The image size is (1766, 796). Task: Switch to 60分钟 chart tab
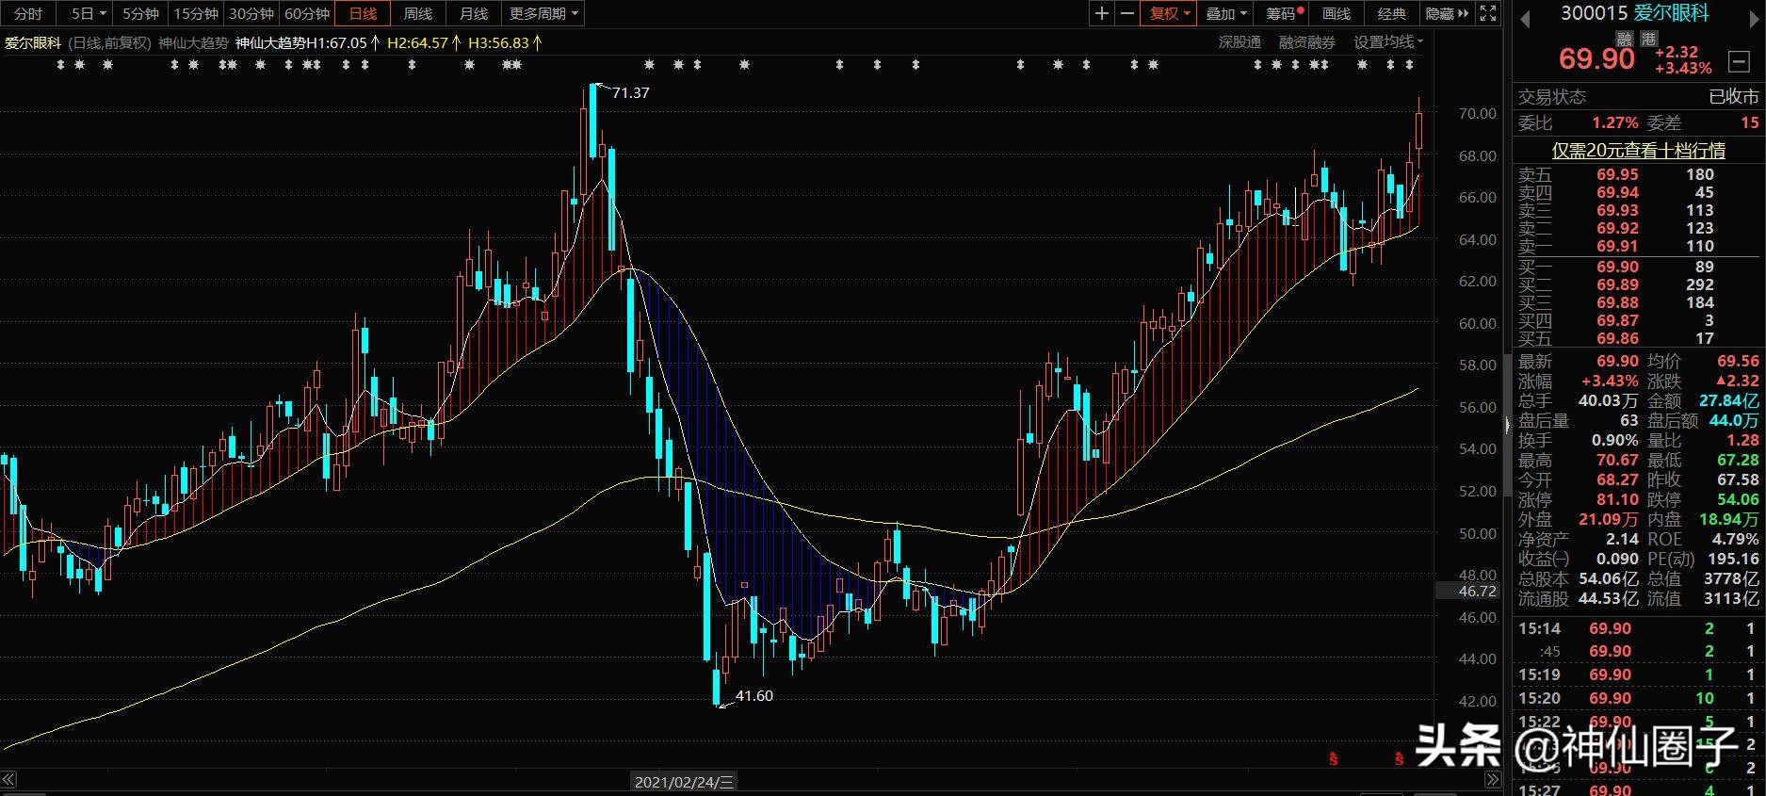coord(306,13)
